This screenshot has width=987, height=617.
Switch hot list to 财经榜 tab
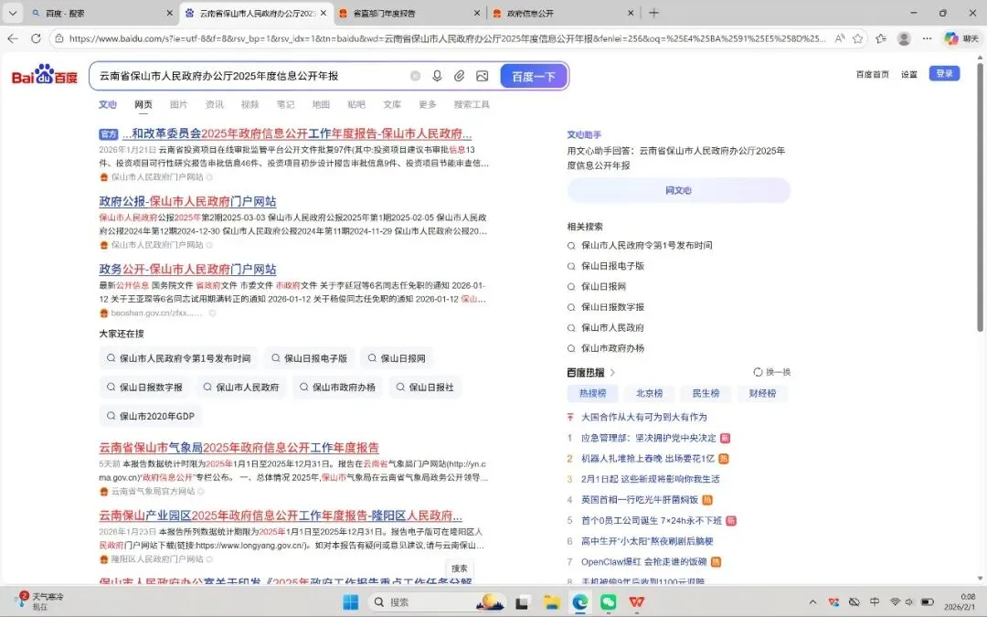(x=762, y=393)
